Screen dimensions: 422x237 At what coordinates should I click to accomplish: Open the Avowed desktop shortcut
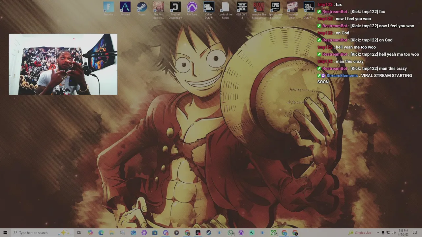(125, 9)
